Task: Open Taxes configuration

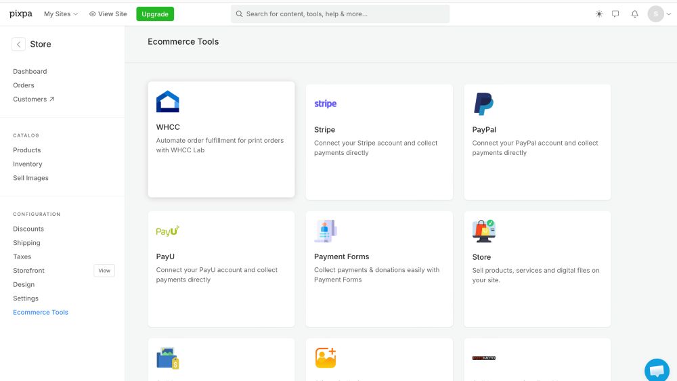Action: pyautogui.click(x=22, y=256)
